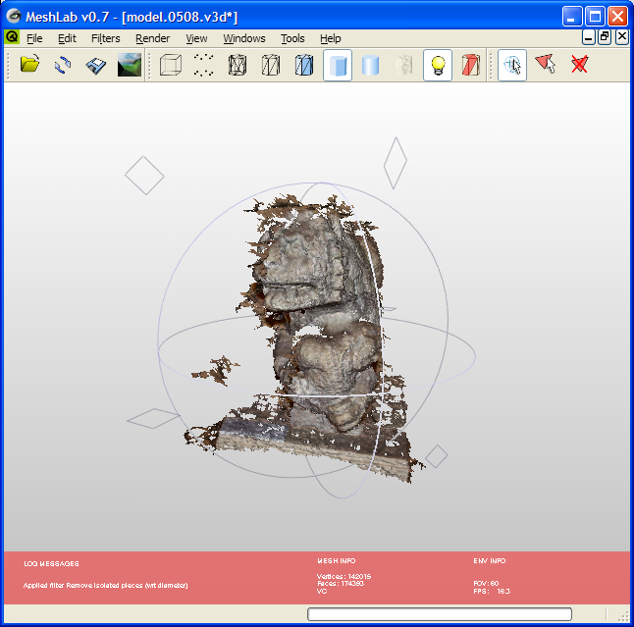Click the Open file folder icon
Image resolution: width=634 pixels, height=627 pixels.
29,66
